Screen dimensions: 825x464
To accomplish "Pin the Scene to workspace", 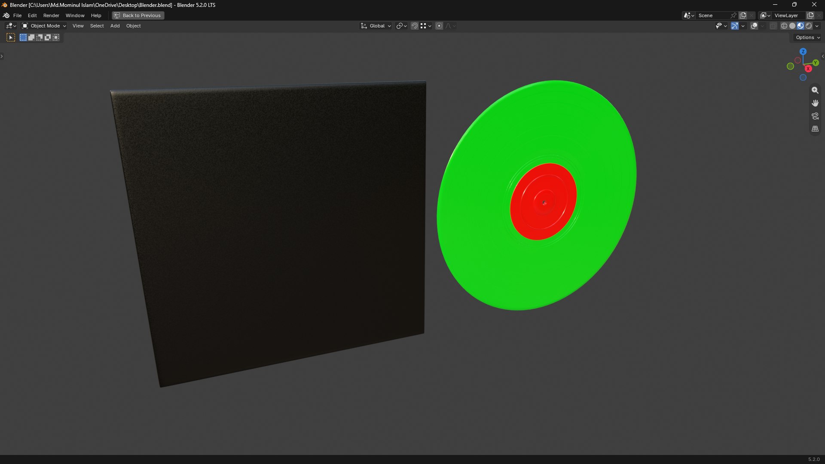I will tap(733, 15).
